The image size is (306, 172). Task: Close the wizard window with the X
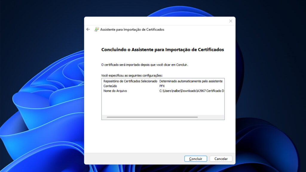230,21
